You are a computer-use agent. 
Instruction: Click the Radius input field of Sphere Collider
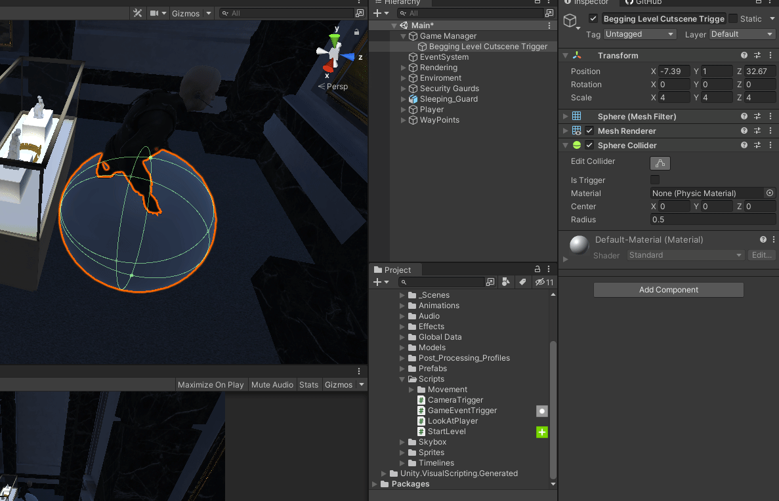coord(712,219)
